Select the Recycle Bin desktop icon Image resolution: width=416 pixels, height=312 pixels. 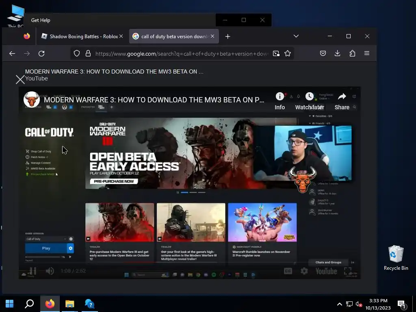coord(396,258)
